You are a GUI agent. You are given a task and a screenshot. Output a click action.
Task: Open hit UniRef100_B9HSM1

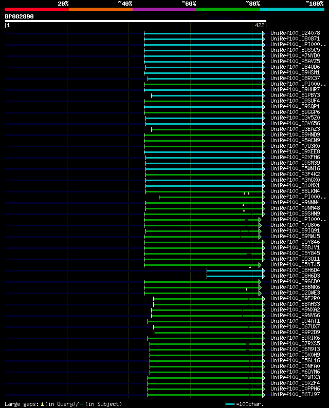(x=295, y=72)
